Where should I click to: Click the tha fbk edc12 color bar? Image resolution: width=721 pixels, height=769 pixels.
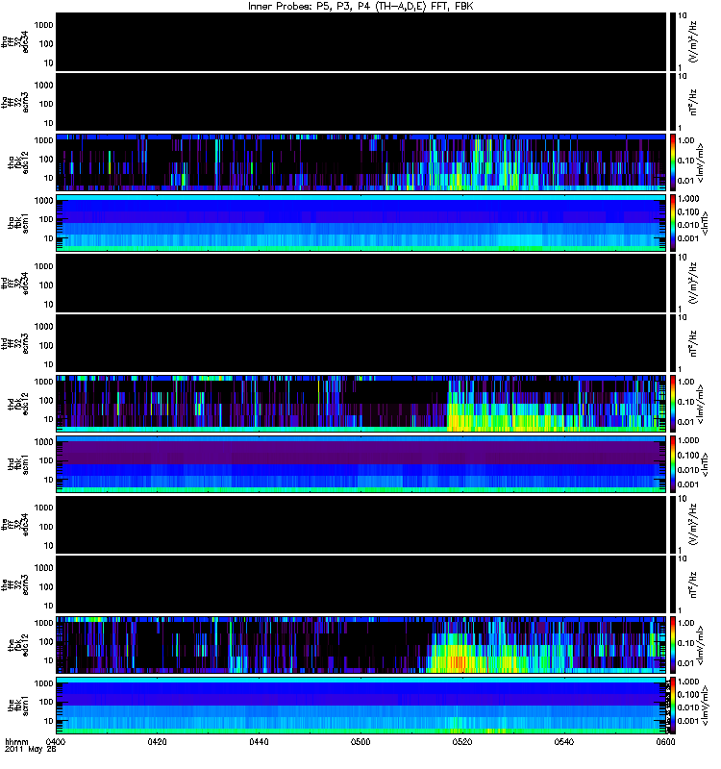(673, 162)
